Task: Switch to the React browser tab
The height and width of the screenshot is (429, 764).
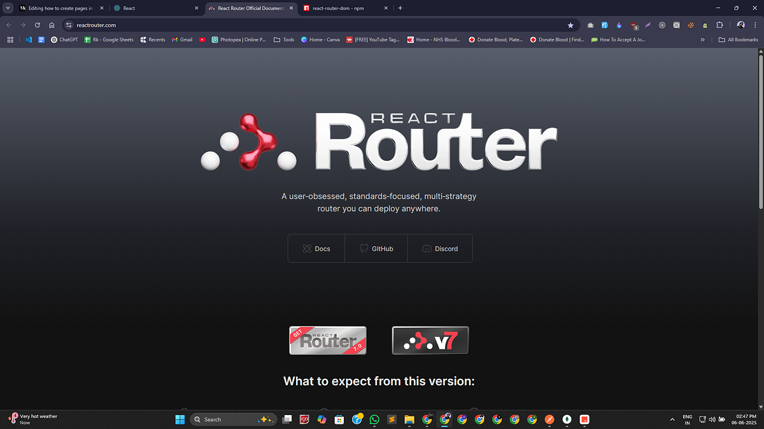Action: 156,8
